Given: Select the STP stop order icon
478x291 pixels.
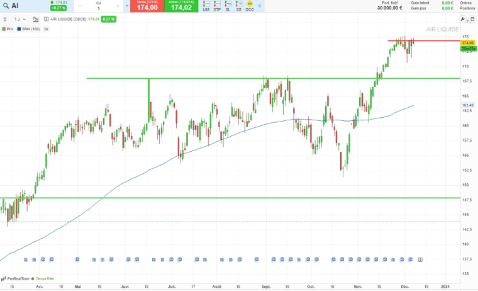Looking at the screenshot, I should pyautogui.click(x=217, y=6).
